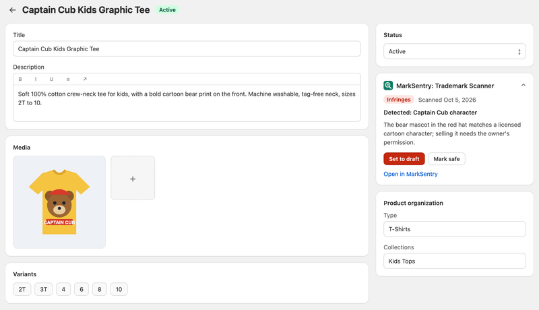The image size is (539, 310).
Task: Click the Title input field
Action: tap(187, 49)
